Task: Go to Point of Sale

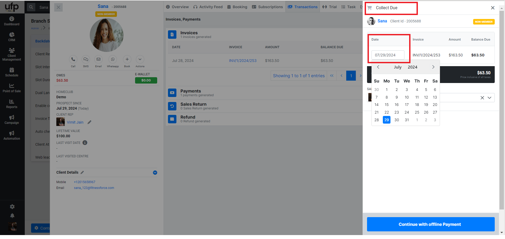Action: 12,88
